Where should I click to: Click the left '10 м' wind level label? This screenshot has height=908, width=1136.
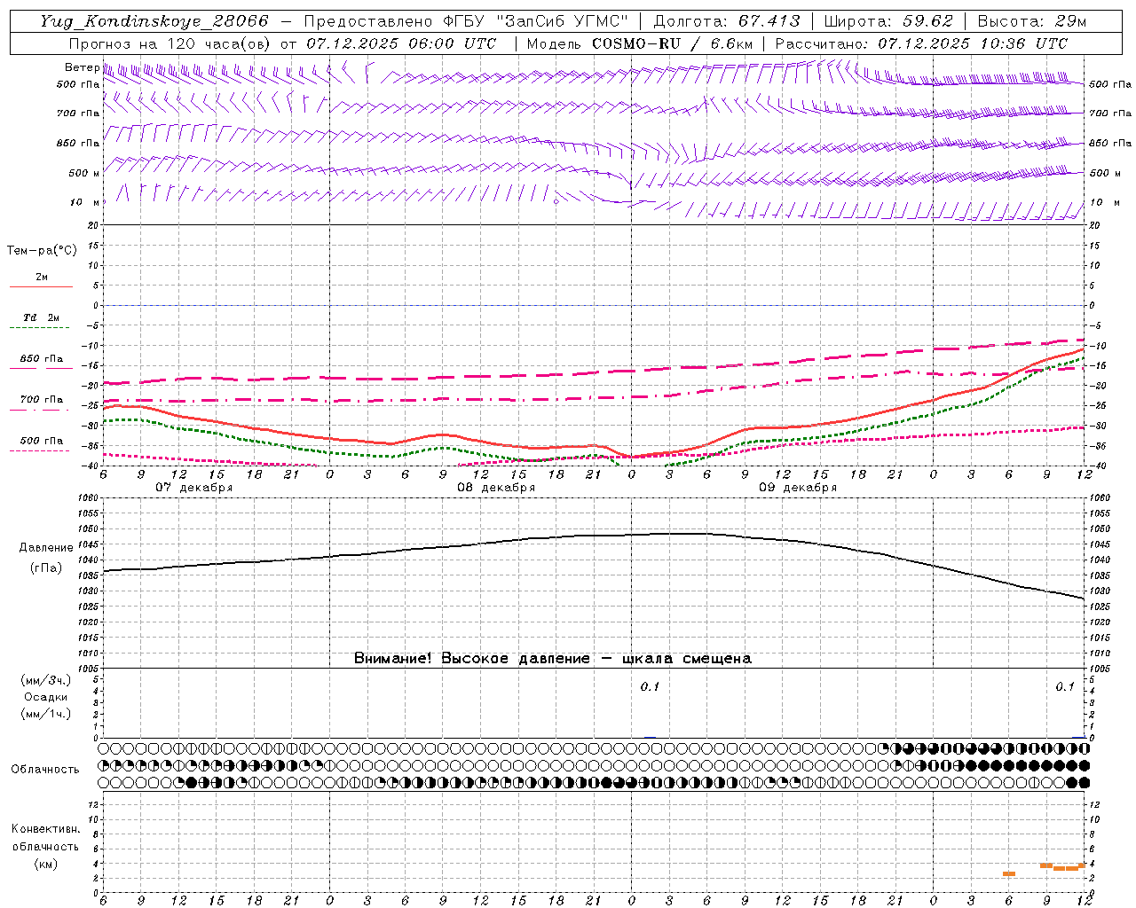[84, 202]
